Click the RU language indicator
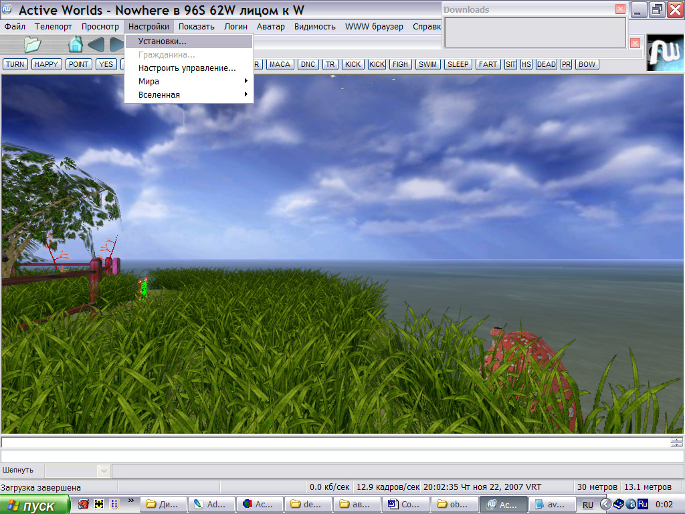 587,505
